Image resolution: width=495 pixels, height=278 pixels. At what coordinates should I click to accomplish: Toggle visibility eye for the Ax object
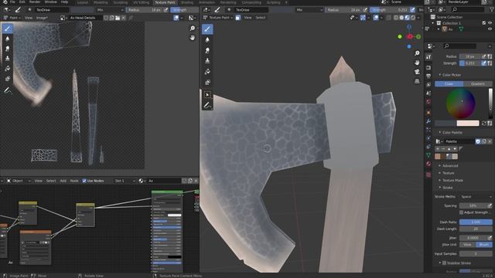point(490,29)
